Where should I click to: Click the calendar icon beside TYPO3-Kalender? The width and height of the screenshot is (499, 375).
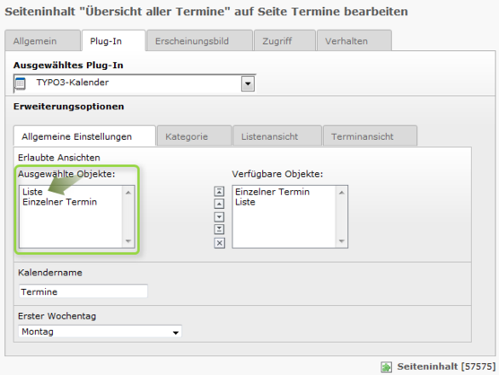(x=20, y=83)
